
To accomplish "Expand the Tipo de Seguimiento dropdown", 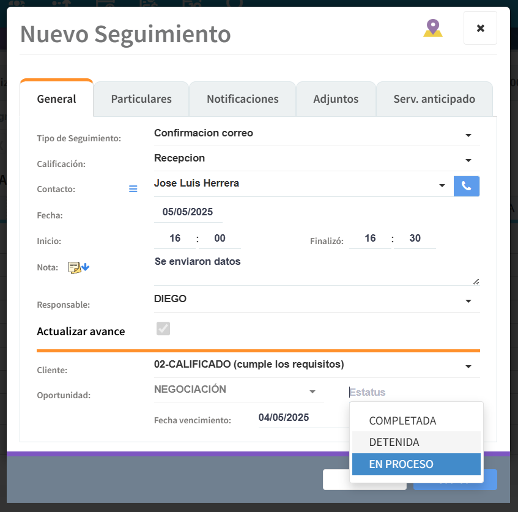I will (468, 135).
